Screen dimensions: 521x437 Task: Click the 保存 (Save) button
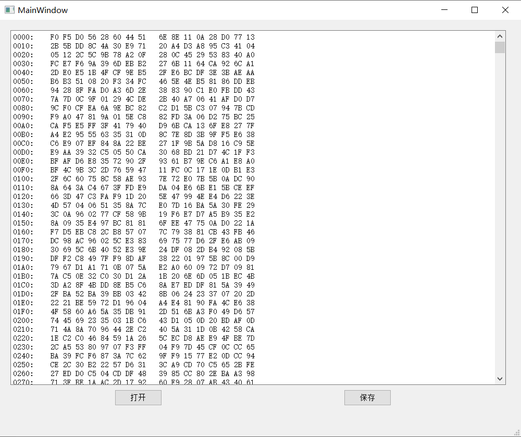(367, 397)
